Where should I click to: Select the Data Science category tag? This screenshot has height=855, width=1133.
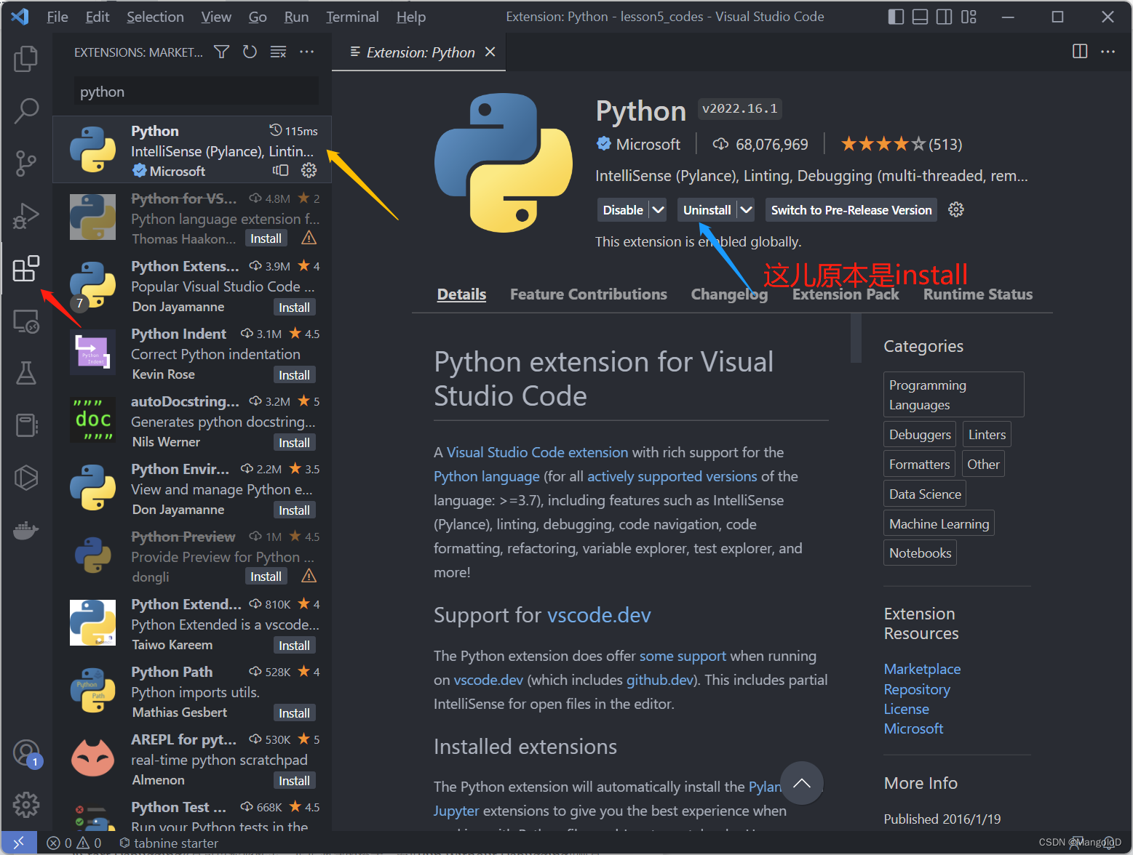pos(925,494)
